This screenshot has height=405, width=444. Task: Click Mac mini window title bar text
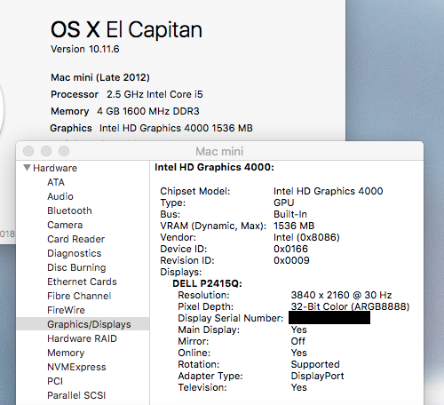[x=219, y=152]
